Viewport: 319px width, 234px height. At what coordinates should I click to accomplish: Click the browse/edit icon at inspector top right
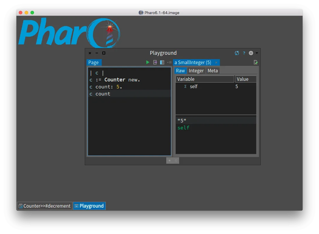coord(256,62)
